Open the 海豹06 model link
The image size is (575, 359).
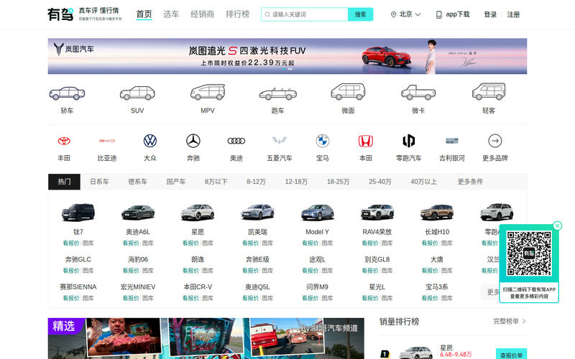[x=138, y=259]
